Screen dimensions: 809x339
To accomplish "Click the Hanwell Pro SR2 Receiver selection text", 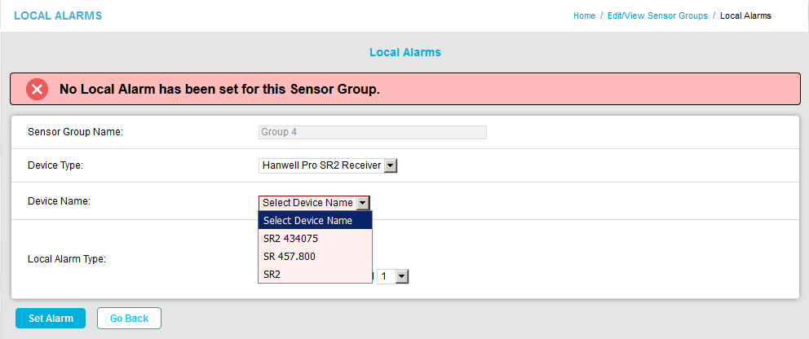I will click(321, 165).
